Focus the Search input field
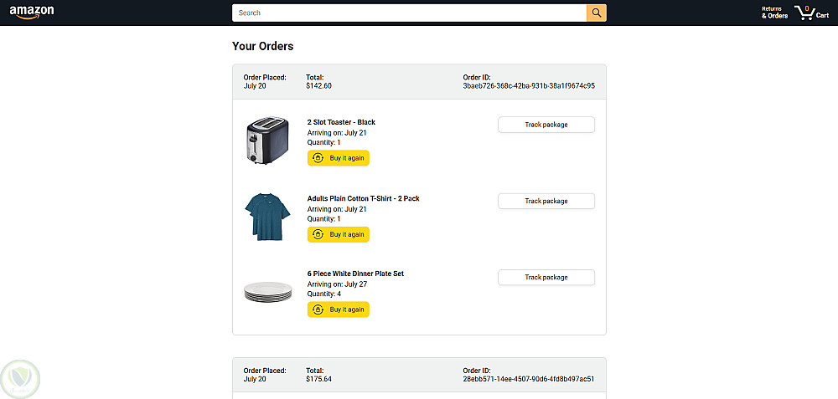The height and width of the screenshot is (399, 838). point(409,13)
